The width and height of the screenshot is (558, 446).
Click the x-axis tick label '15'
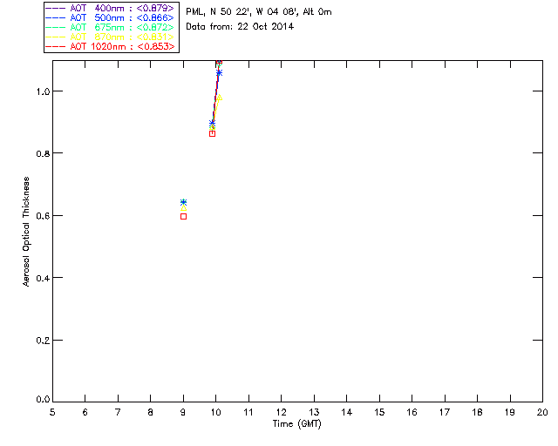379,412
